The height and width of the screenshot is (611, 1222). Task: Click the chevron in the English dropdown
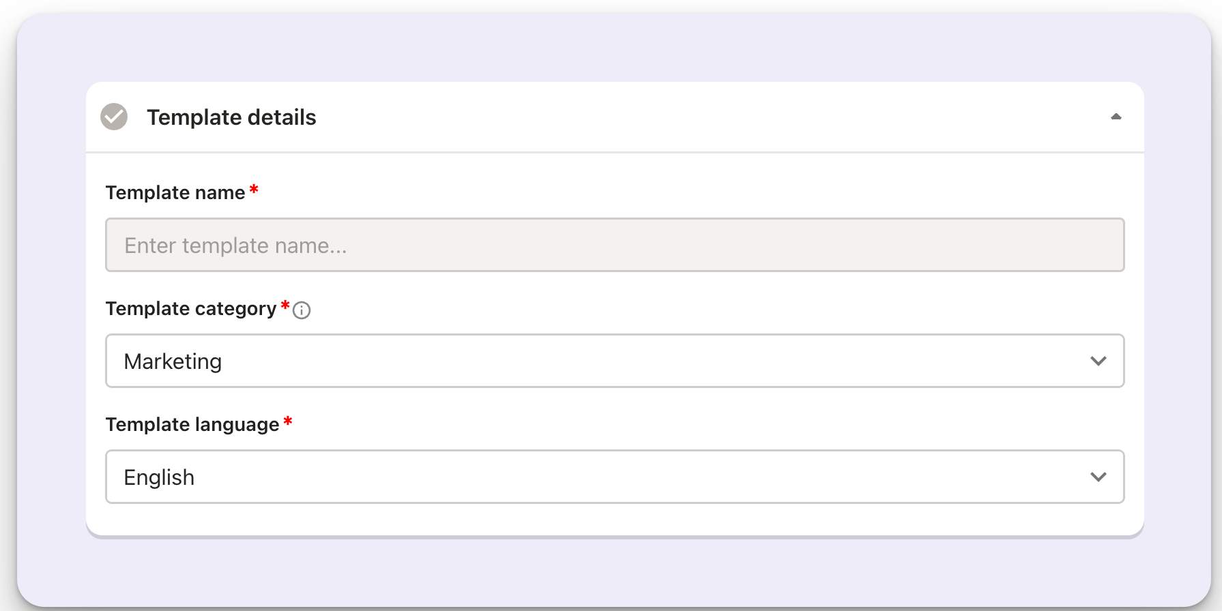(1098, 477)
